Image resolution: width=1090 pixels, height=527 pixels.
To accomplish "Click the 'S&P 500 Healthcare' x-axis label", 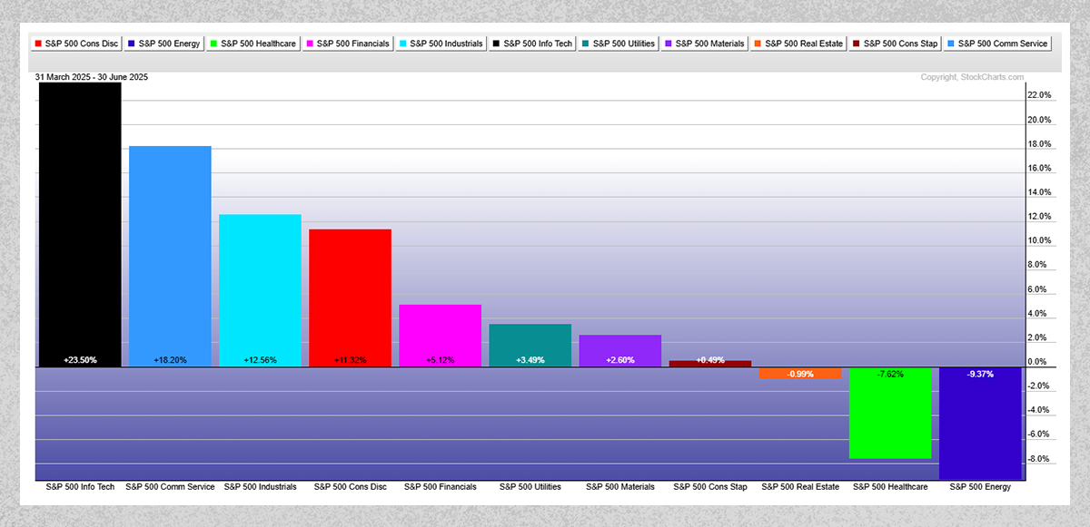I will click(x=890, y=487).
